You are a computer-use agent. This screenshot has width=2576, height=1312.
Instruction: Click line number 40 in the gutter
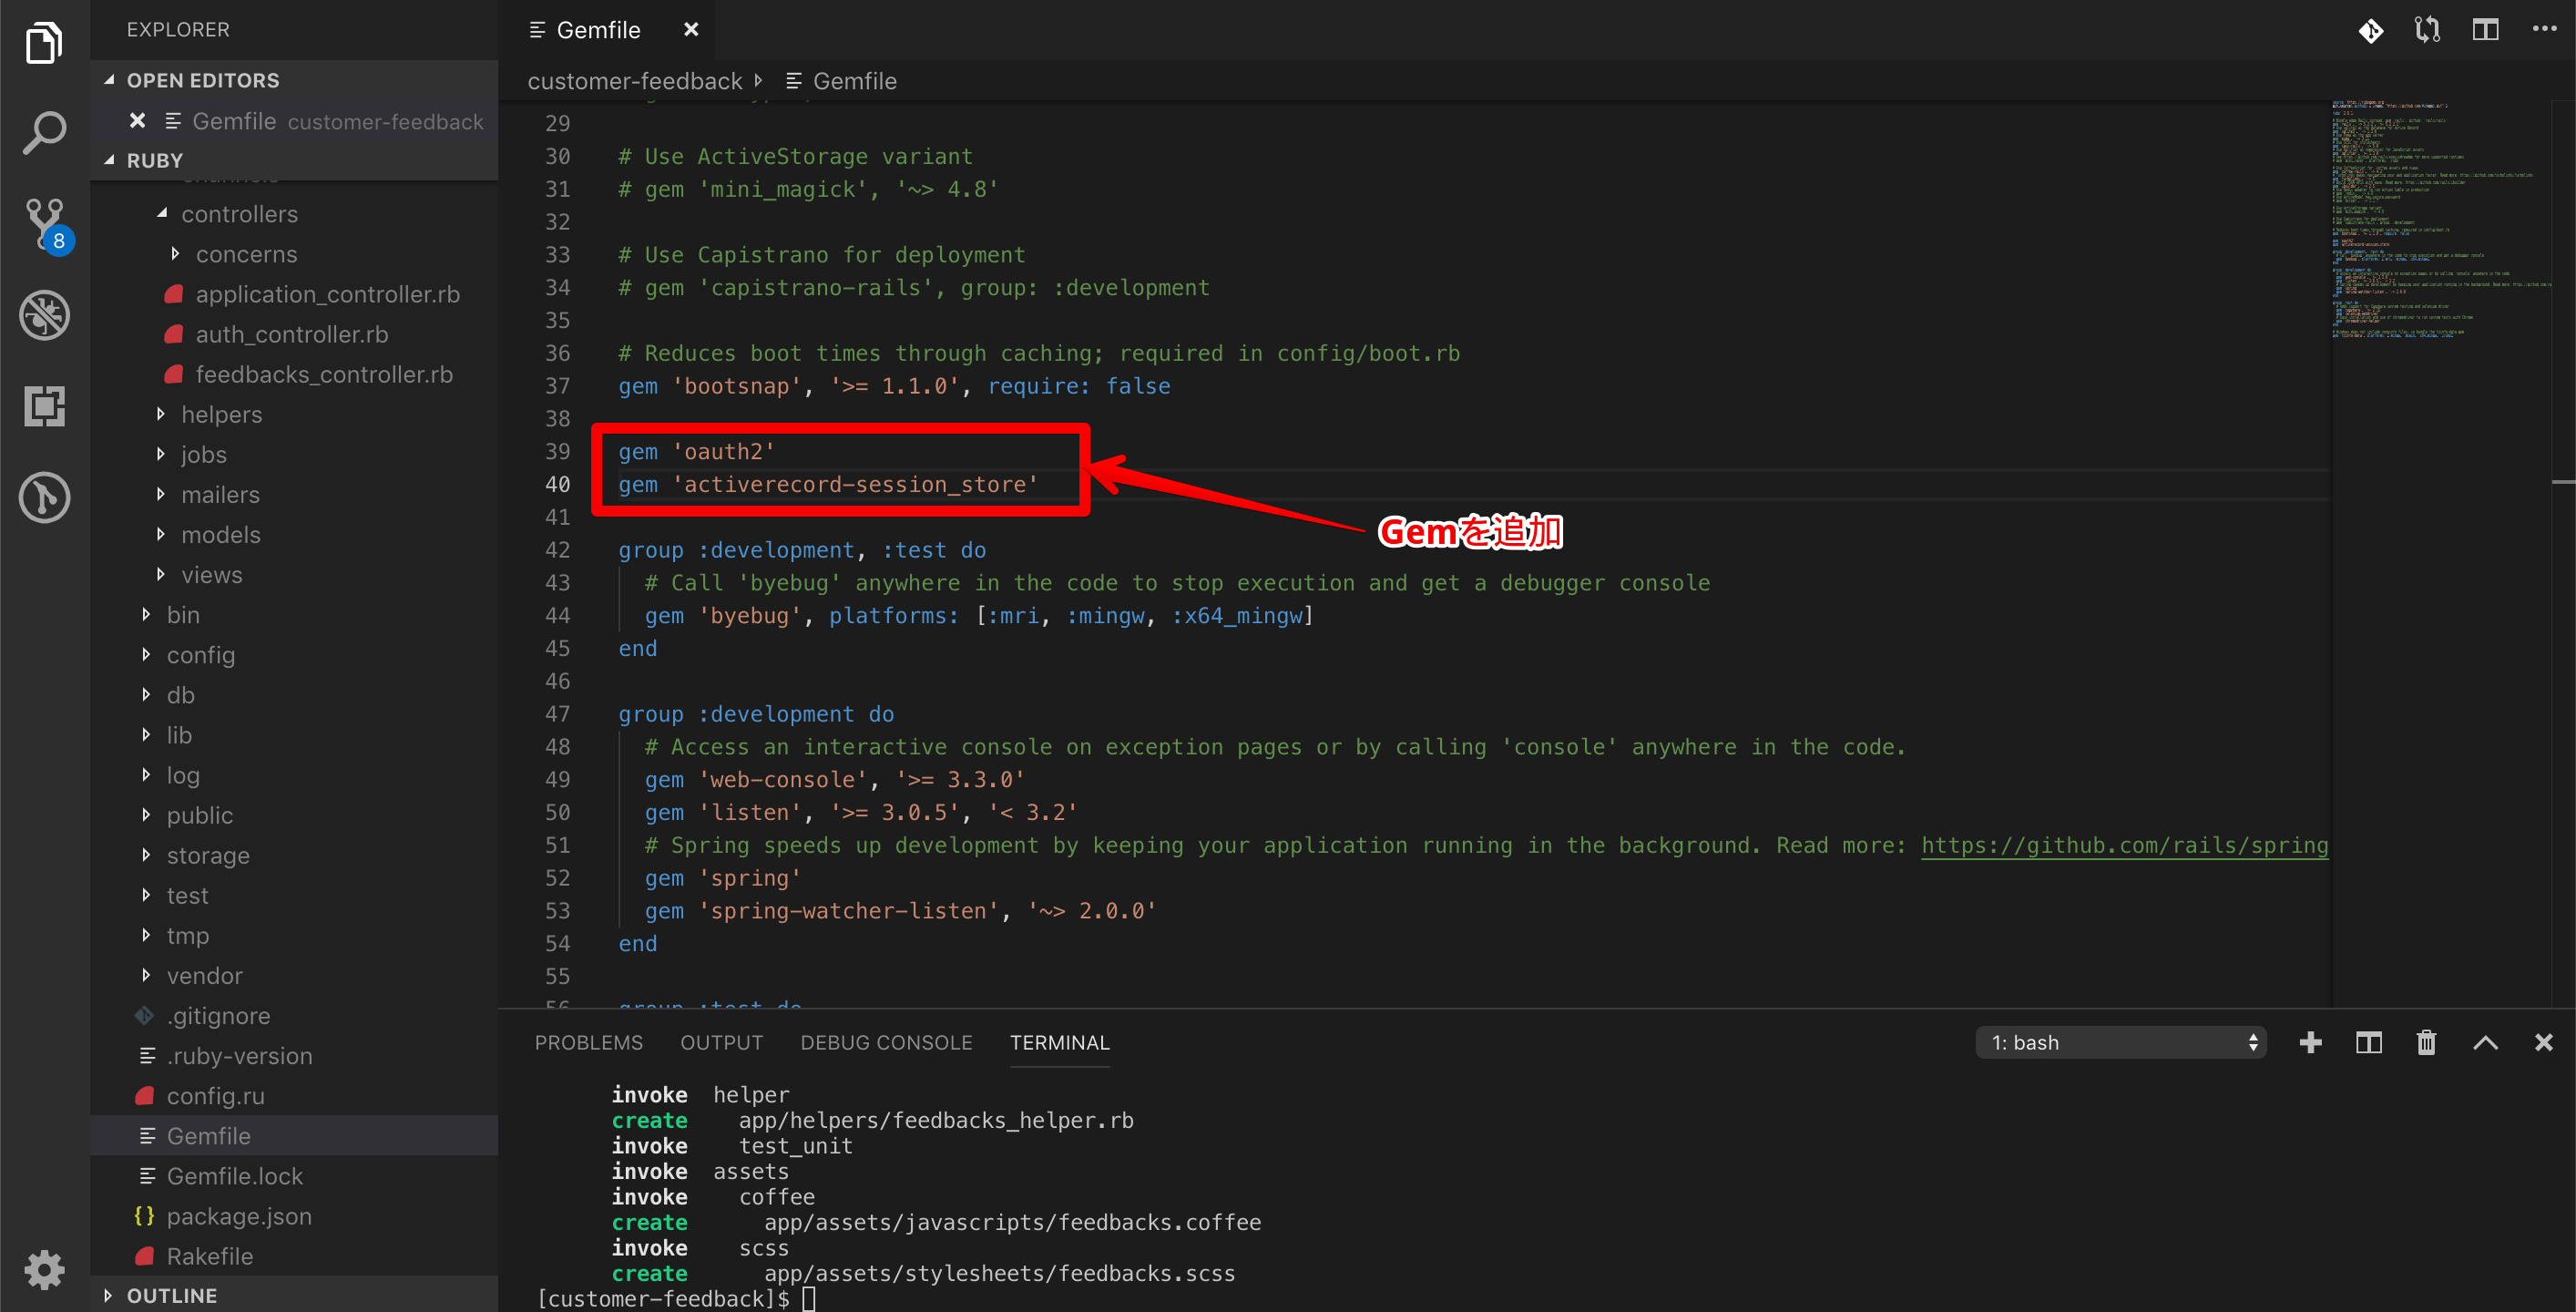(557, 485)
